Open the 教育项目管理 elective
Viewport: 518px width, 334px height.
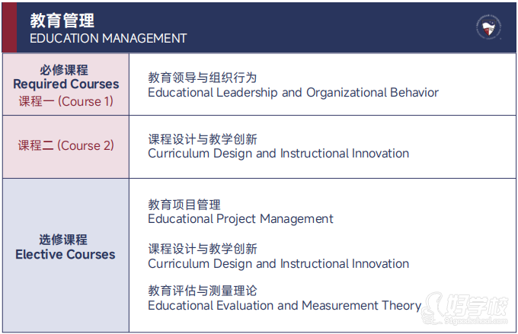[184, 204]
